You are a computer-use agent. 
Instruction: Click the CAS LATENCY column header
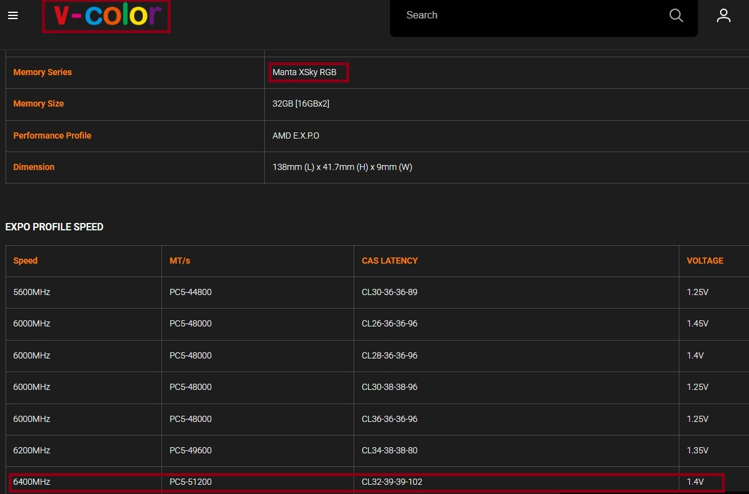click(390, 261)
